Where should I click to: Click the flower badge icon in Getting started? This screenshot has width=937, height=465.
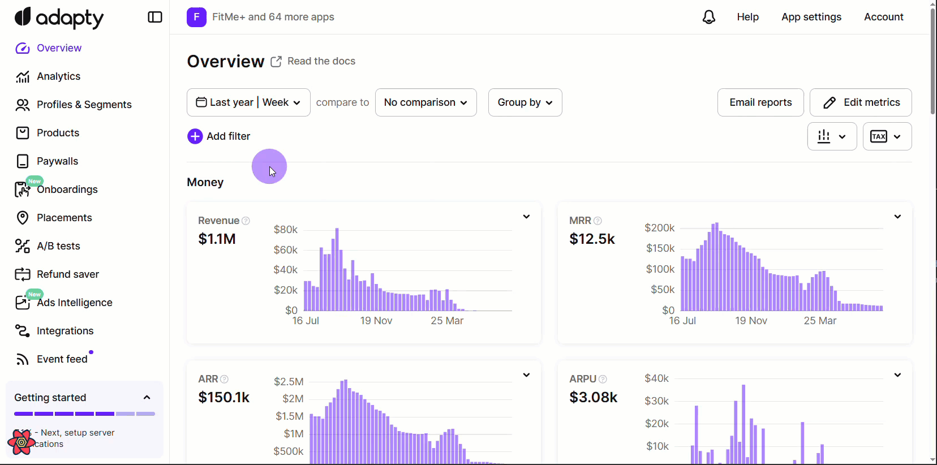[21, 442]
